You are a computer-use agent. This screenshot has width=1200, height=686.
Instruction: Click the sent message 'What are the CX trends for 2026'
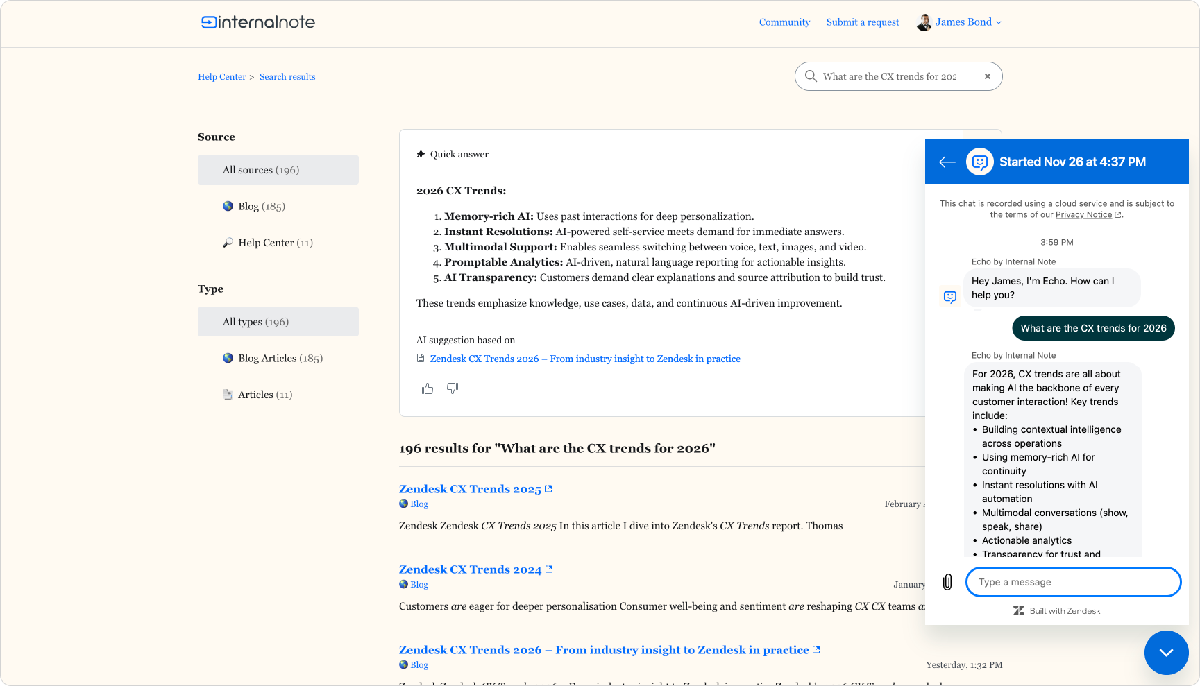pos(1093,328)
